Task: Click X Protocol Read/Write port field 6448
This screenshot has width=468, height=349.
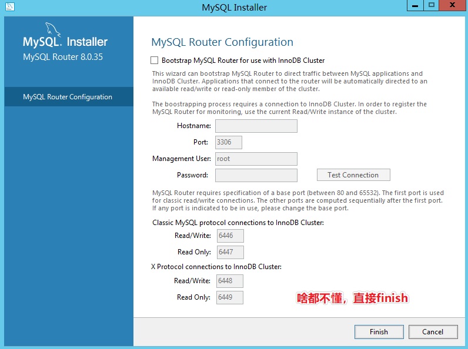Action: [229, 281]
